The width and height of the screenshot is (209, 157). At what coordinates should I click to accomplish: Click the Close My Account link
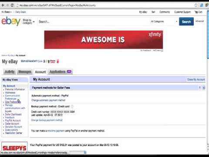coord(196,79)
